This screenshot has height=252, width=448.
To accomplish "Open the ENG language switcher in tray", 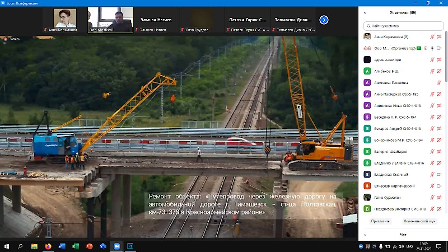I will (410, 246).
